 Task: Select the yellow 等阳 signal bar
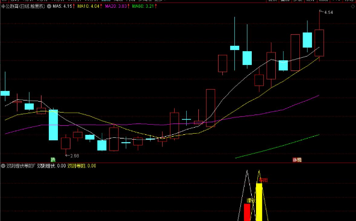click(x=259, y=202)
